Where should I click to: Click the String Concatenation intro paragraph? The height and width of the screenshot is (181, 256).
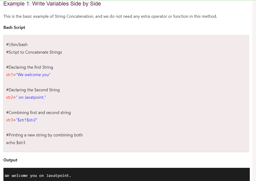pyautogui.click(x=110, y=16)
